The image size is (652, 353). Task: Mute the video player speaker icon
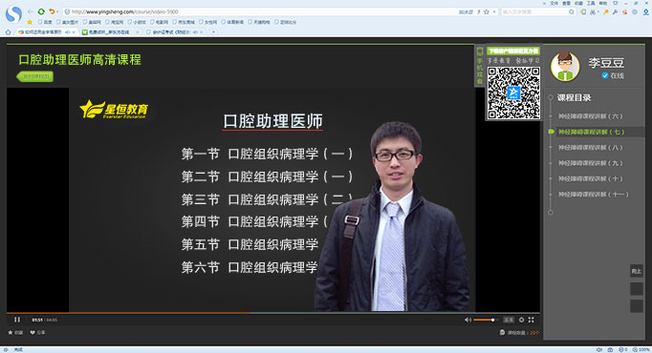[467, 320]
